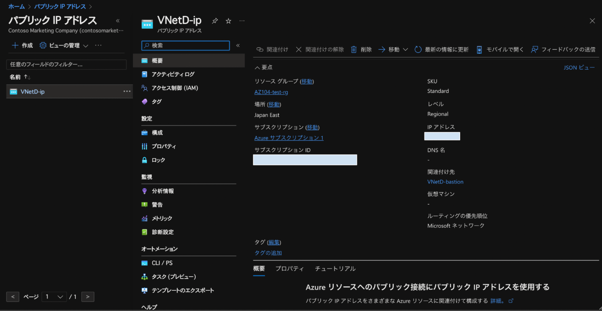602x311 pixels.
Task: Open the 移動 dropdown in toolbar
Action: tap(393, 49)
